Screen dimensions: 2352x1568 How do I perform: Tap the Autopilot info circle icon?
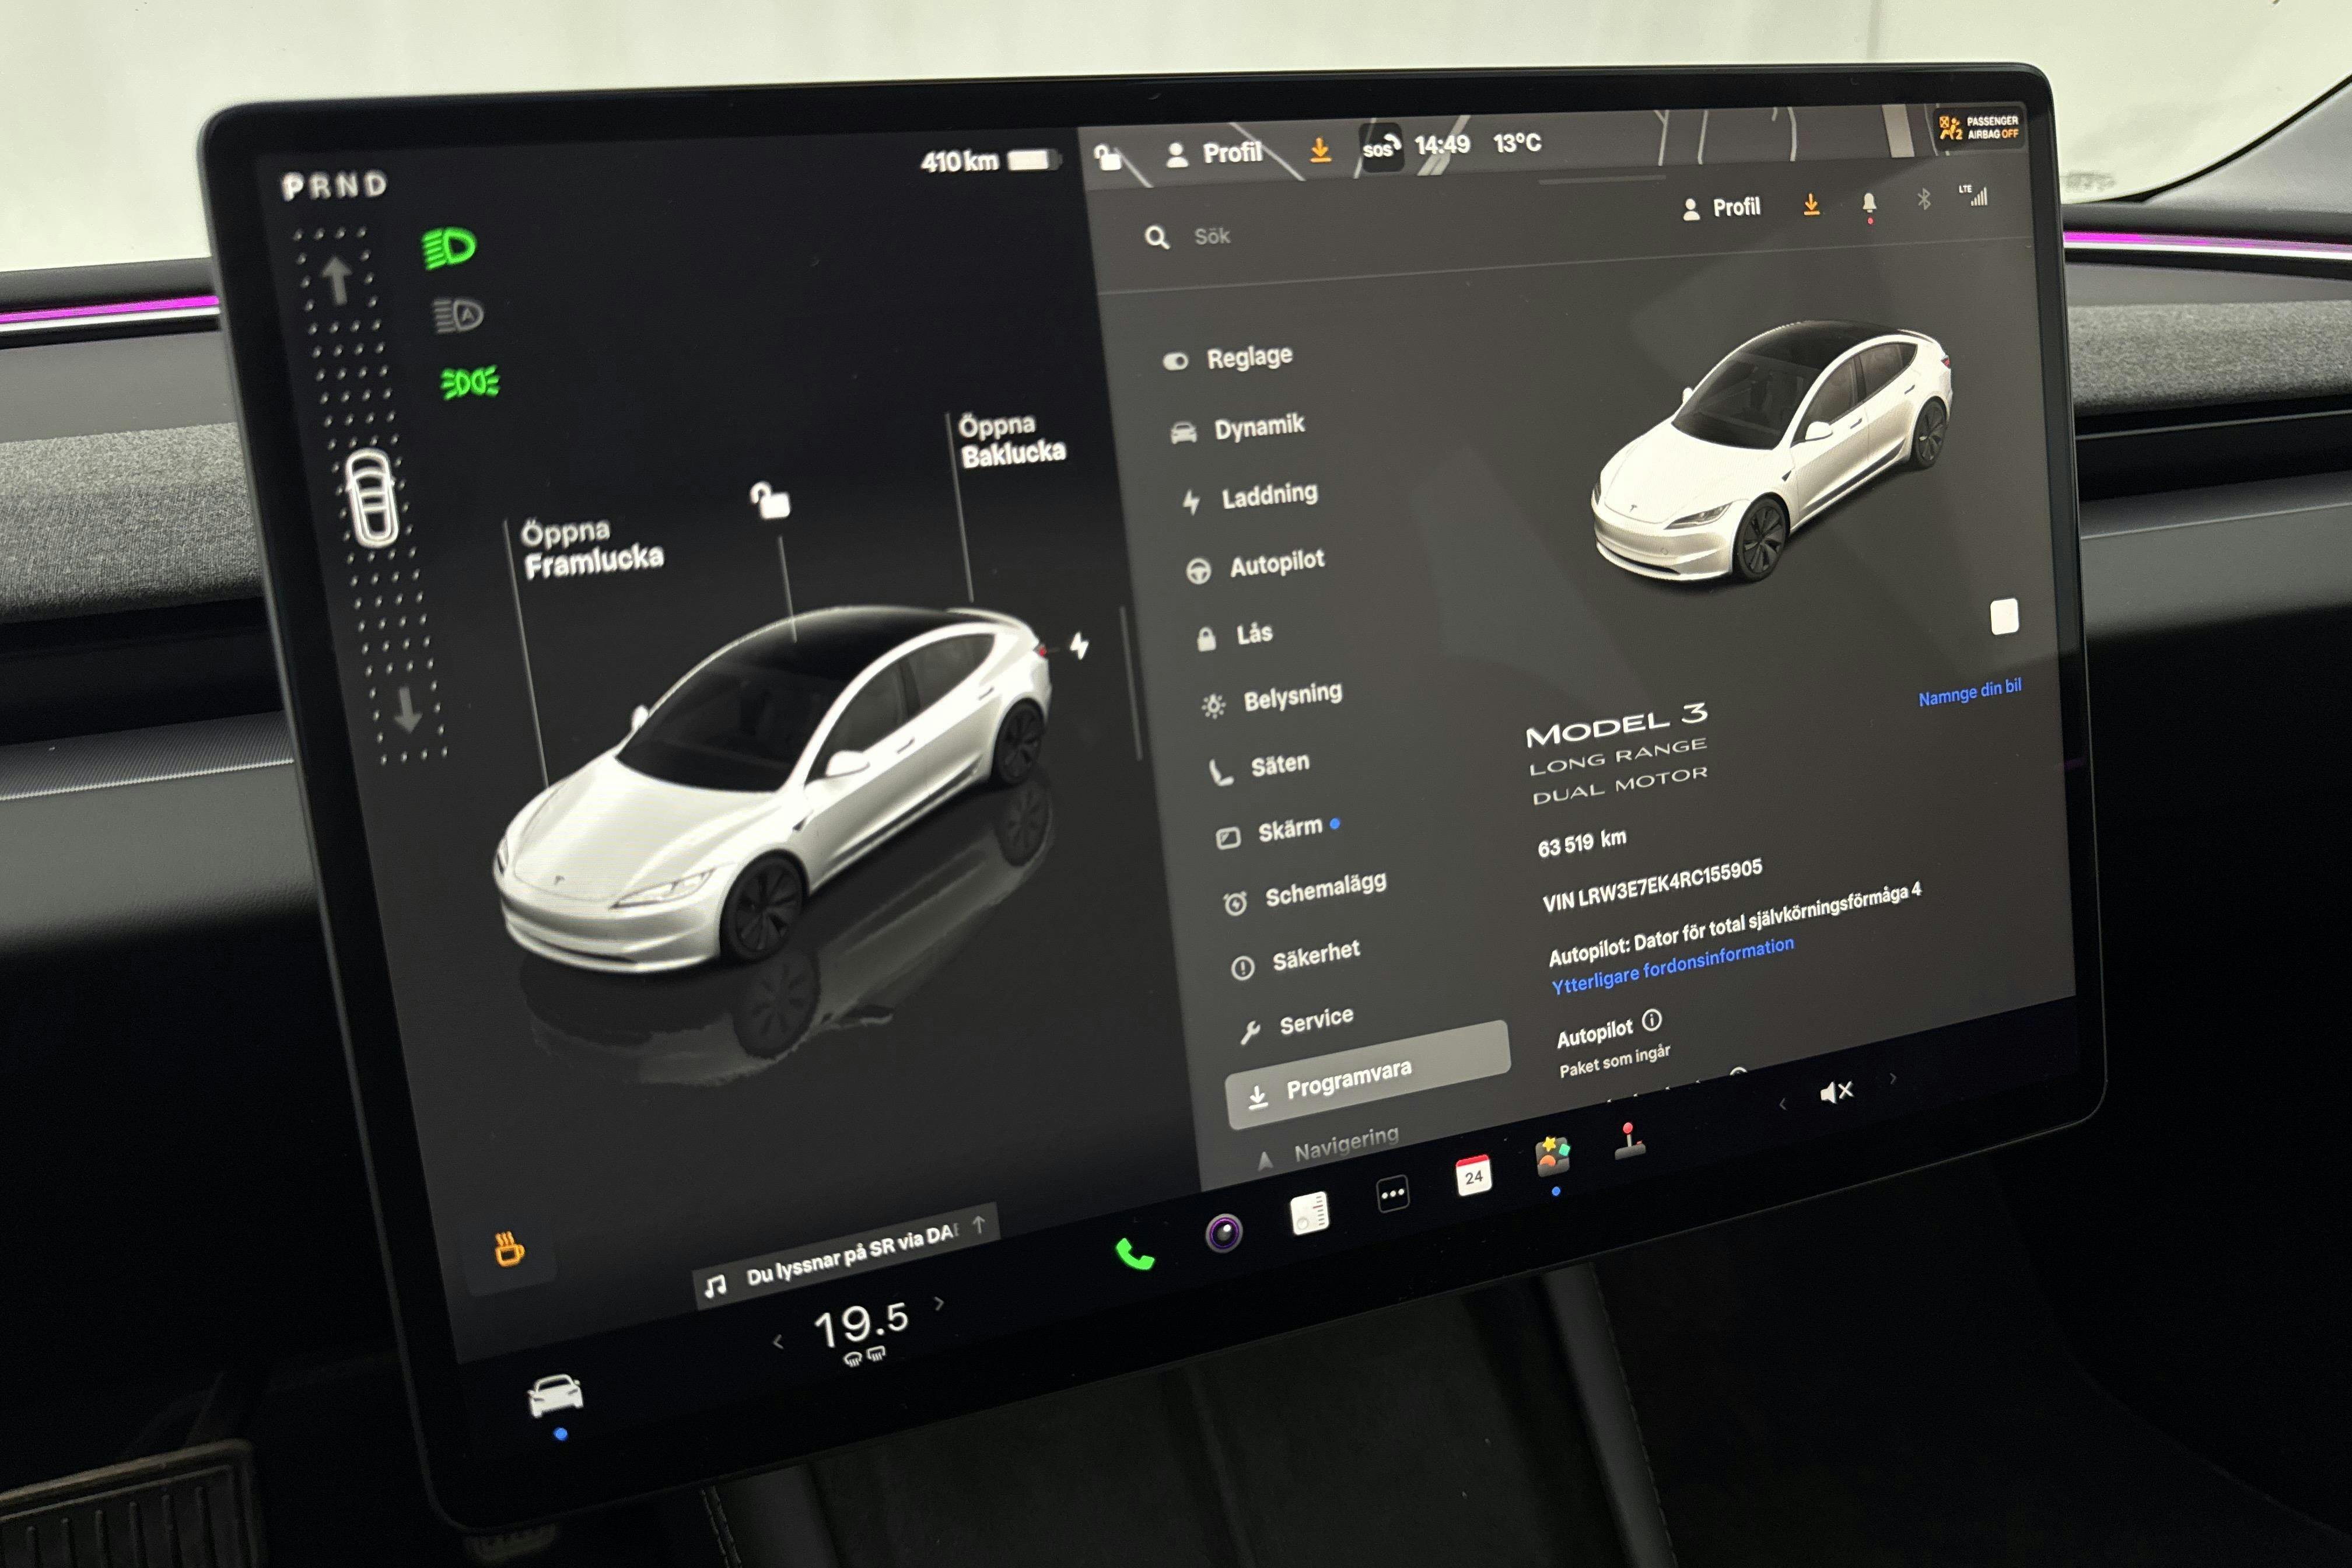tap(1652, 1020)
